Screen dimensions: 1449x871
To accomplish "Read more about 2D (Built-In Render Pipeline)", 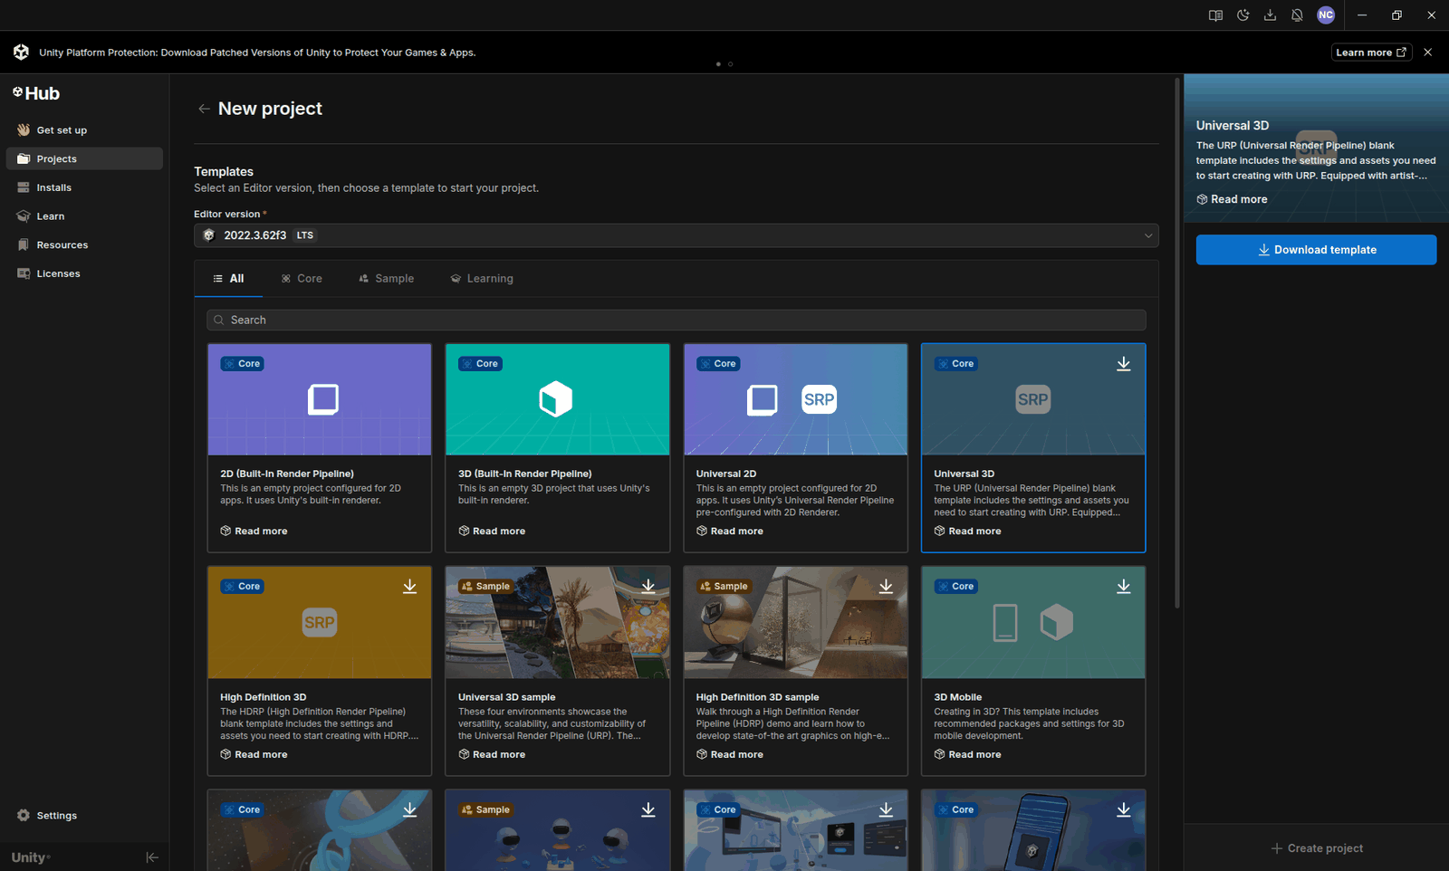I will pos(254,531).
